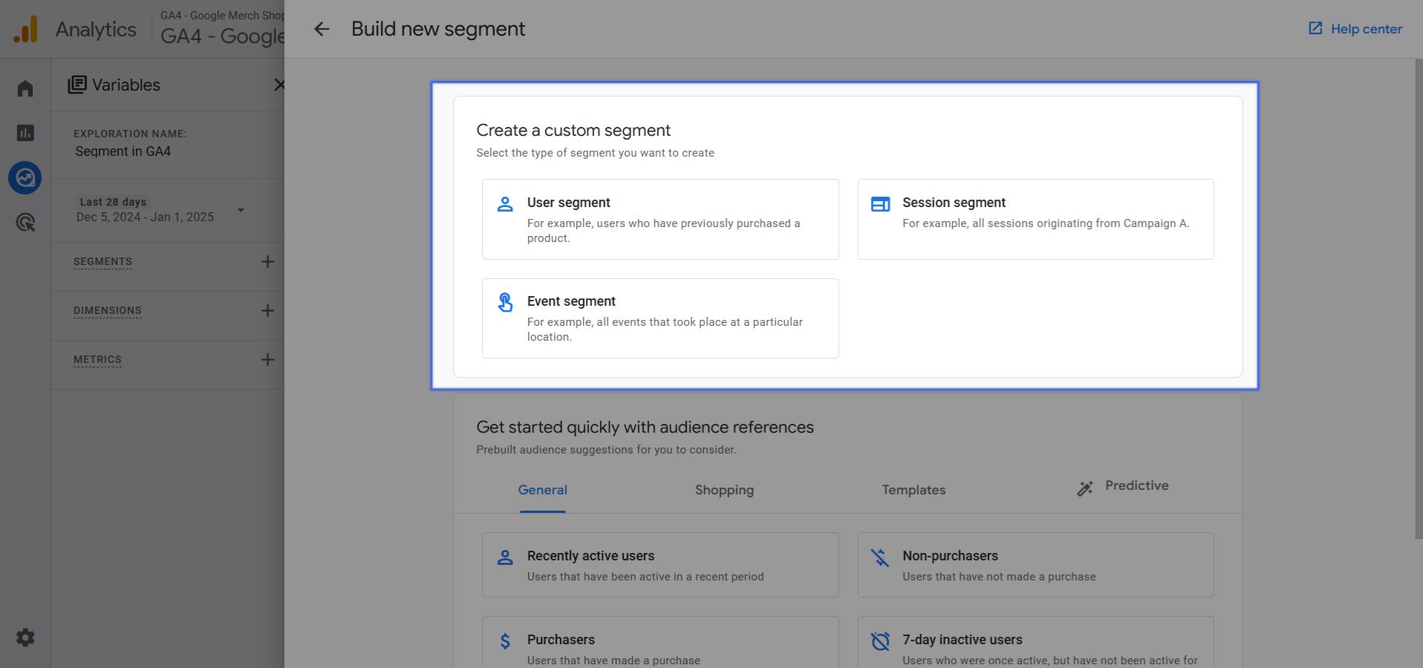
Task: Click the METRICS section label
Action: 97,360
